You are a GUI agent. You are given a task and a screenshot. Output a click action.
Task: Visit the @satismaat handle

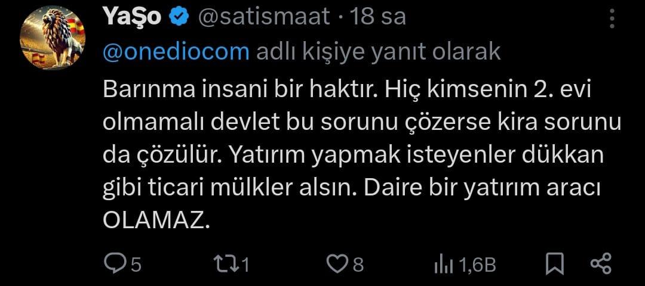(x=265, y=17)
